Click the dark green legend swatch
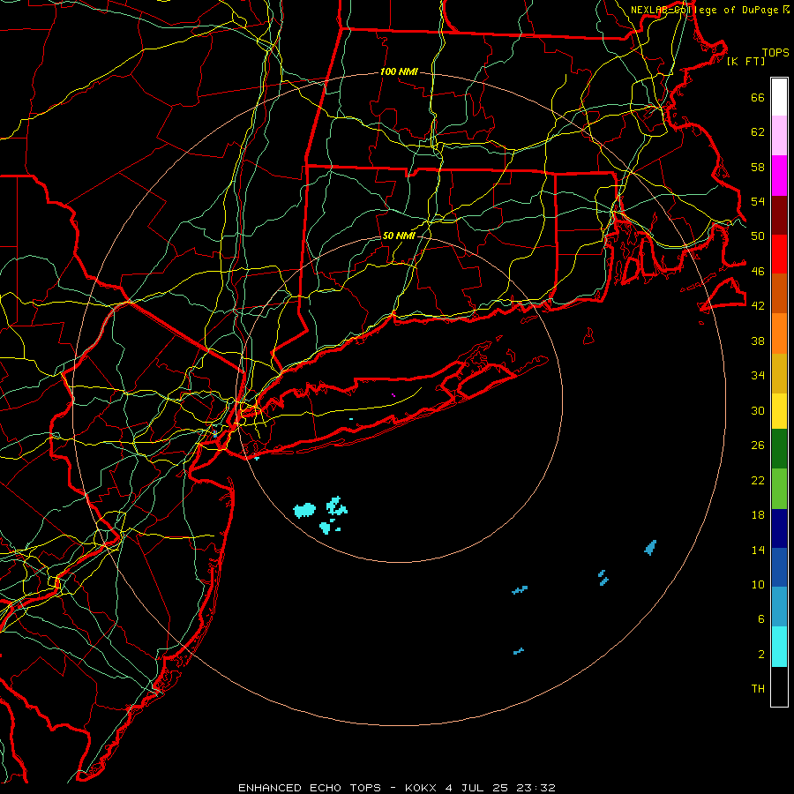 coord(779,449)
